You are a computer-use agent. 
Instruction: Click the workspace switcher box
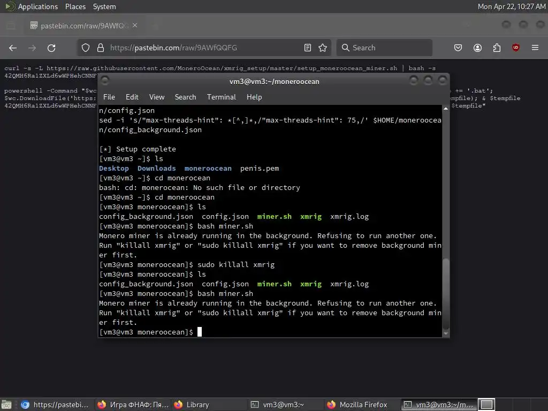tap(486, 405)
